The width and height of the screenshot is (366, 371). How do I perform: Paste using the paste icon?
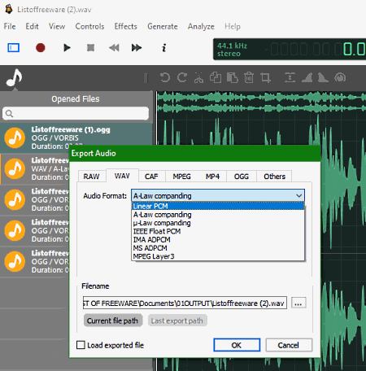(x=232, y=78)
